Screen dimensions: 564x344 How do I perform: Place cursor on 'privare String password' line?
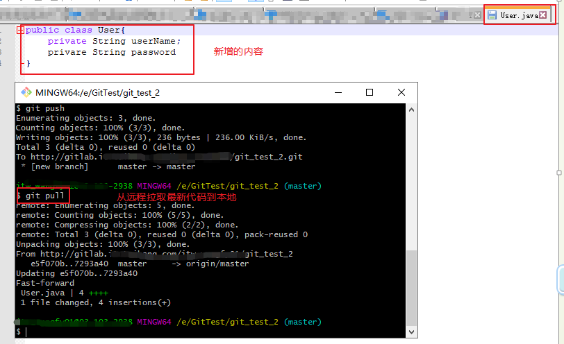point(112,53)
